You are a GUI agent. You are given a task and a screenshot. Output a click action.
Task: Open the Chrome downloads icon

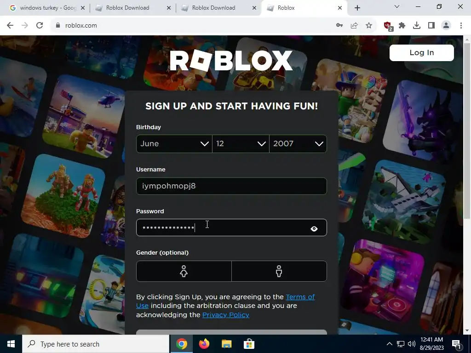[x=417, y=26]
